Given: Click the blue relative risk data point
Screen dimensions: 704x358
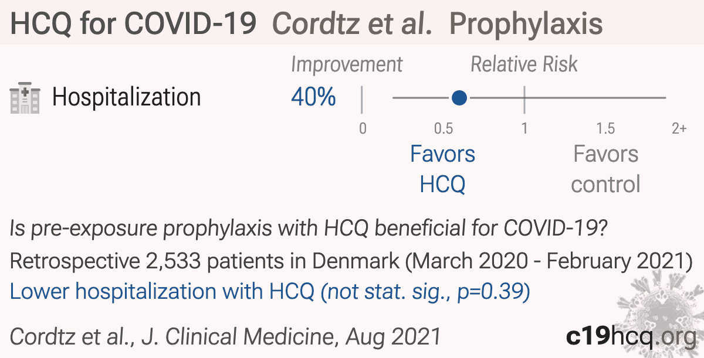Looking at the screenshot, I should pos(460,97).
